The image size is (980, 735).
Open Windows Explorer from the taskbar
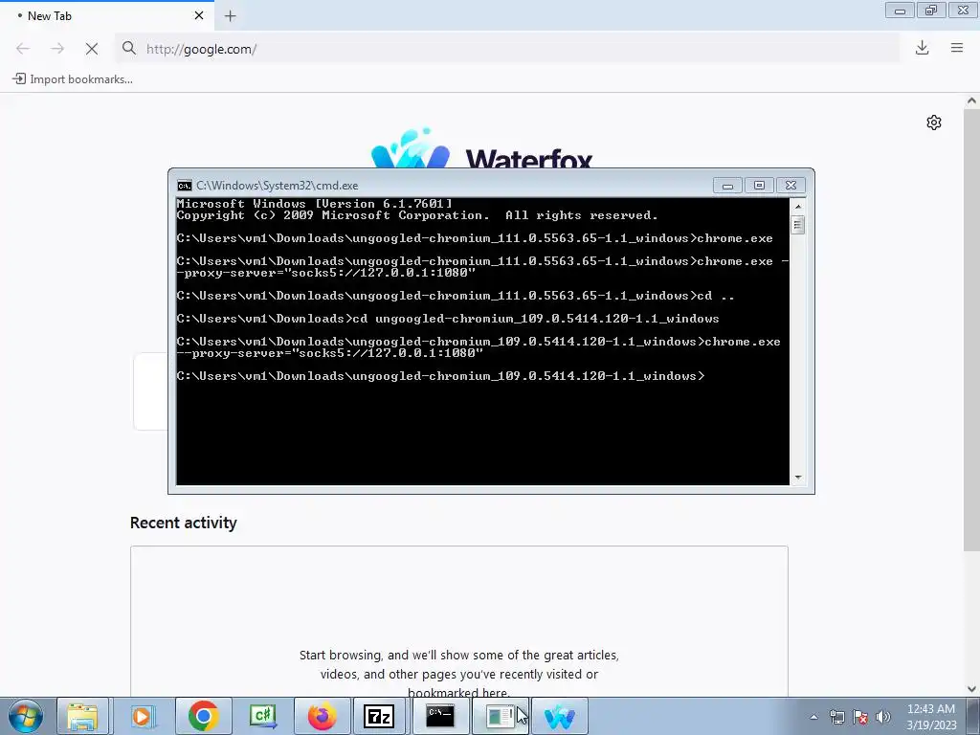pyautogui.click(x=82, y=716)
